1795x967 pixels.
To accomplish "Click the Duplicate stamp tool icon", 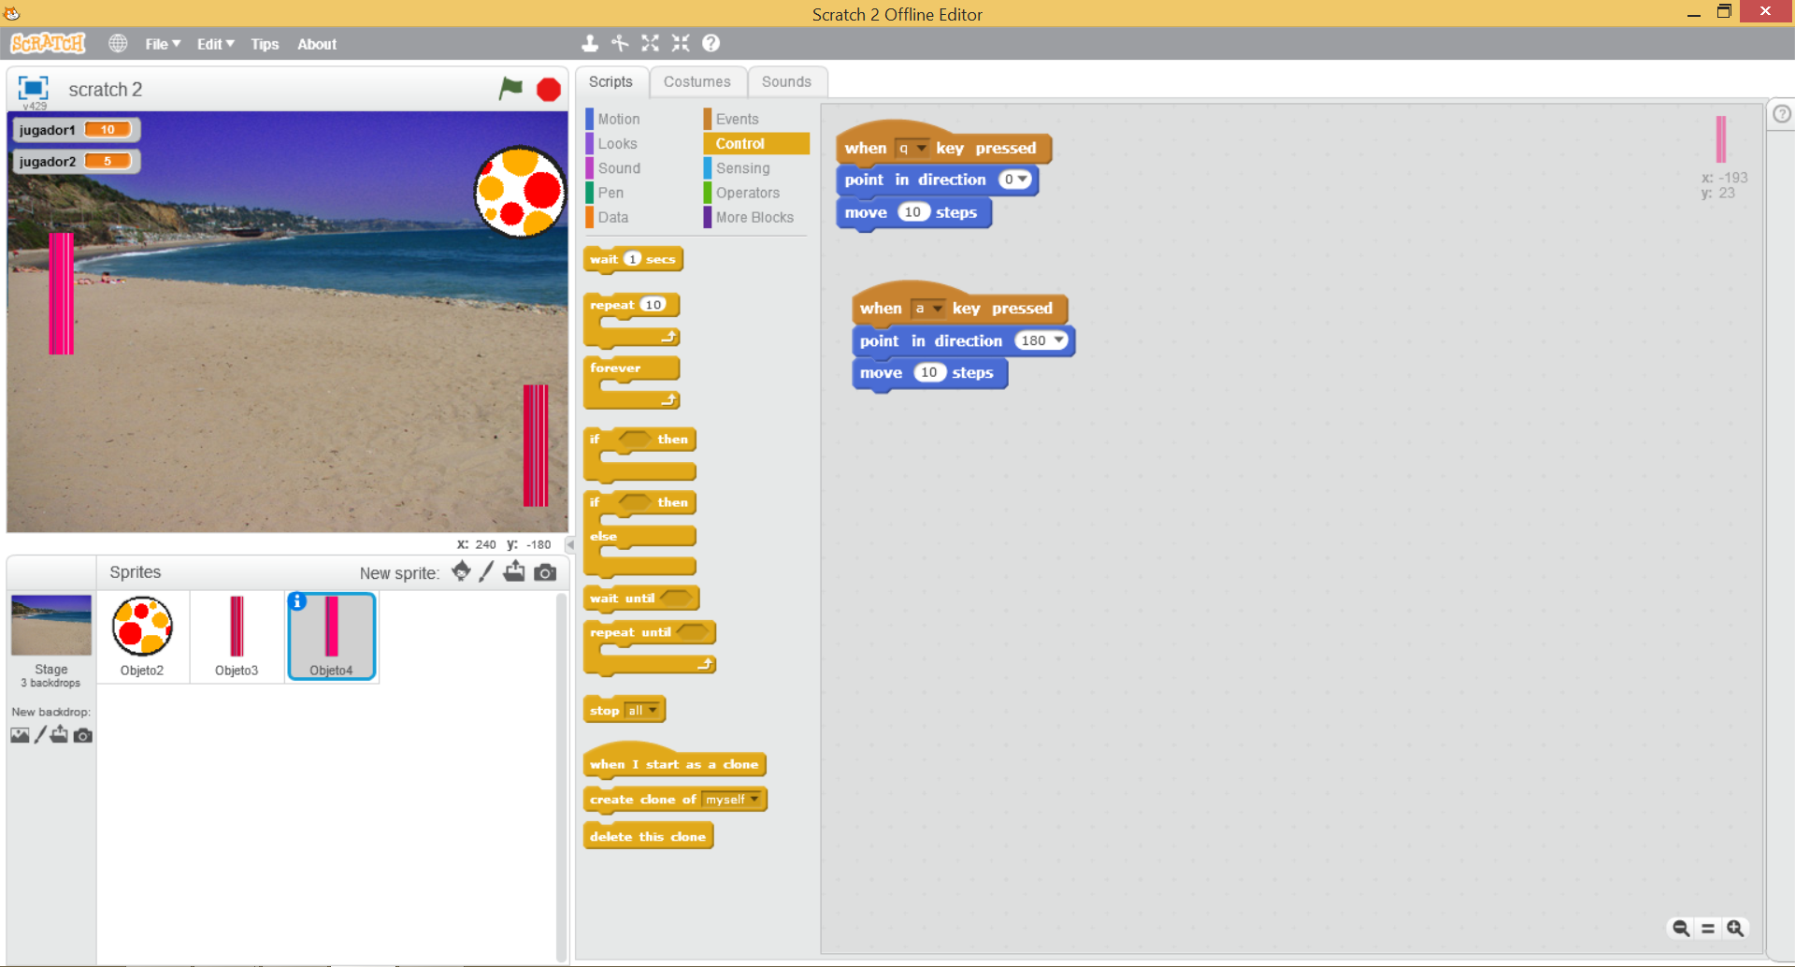I will coord(590,43).
